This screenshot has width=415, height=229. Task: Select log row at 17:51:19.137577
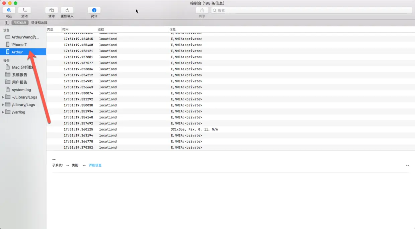coord(231,63)
